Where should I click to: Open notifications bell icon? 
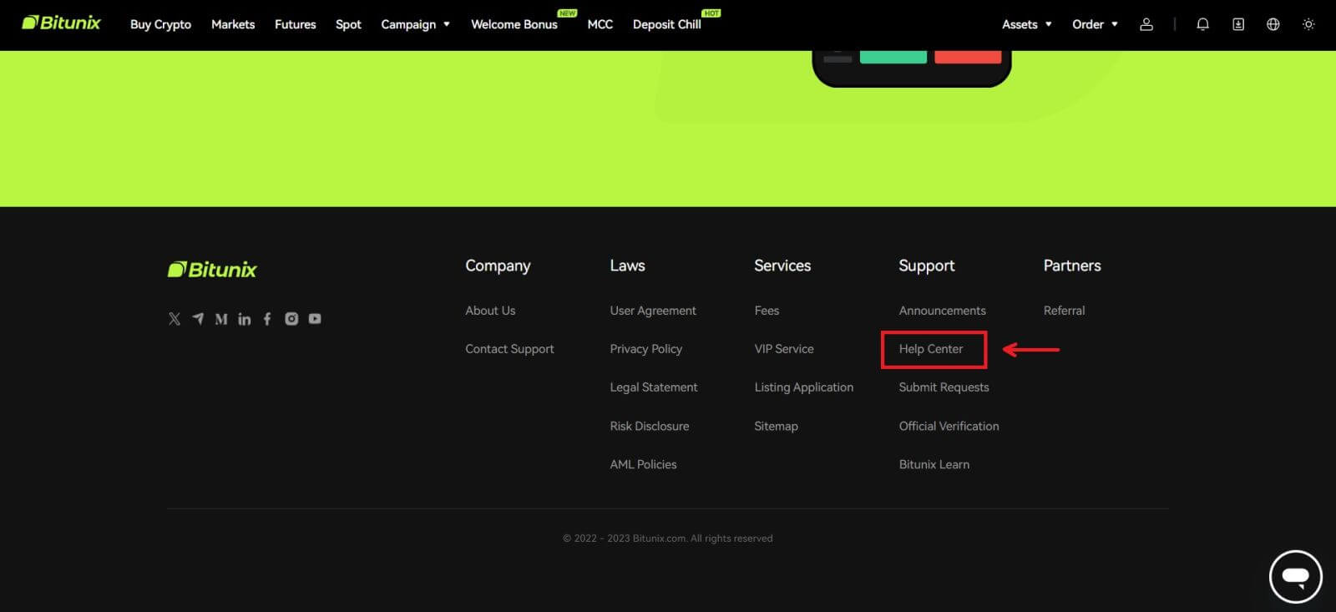click(1202, 24)
